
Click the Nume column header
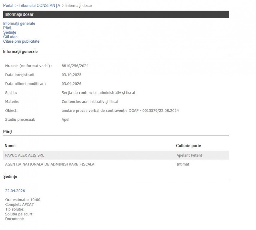[10, 146]
